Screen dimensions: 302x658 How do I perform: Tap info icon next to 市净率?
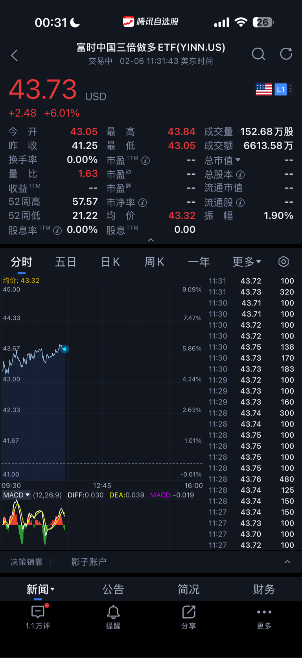coord(143,203)
